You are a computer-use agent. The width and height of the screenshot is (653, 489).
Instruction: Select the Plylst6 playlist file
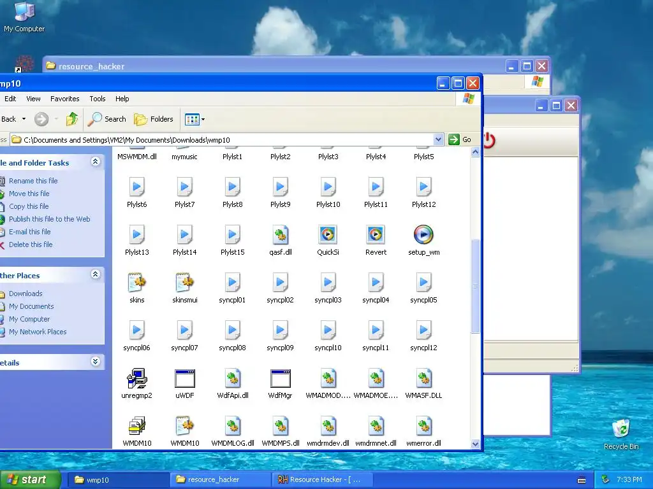[x=136, y=187]
